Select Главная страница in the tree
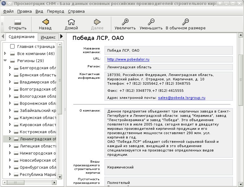This screenshot has height=187, width=244. [36, 46]
